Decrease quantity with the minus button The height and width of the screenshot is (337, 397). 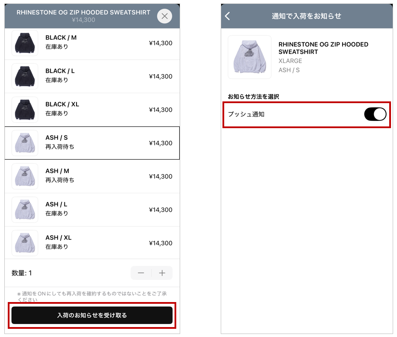tap(141, 273)
